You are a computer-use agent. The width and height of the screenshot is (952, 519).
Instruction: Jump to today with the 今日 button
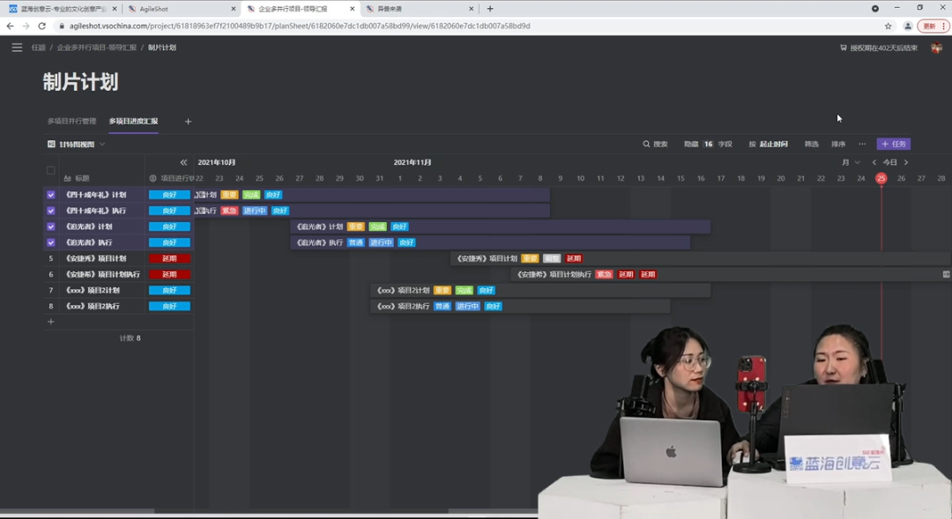tap(890, 162)
